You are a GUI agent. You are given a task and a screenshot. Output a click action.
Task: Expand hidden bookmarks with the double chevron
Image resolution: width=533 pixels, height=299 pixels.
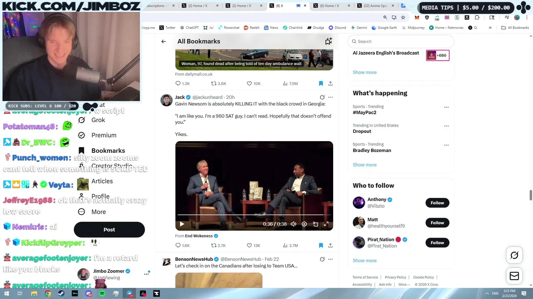tap(490, 28)
